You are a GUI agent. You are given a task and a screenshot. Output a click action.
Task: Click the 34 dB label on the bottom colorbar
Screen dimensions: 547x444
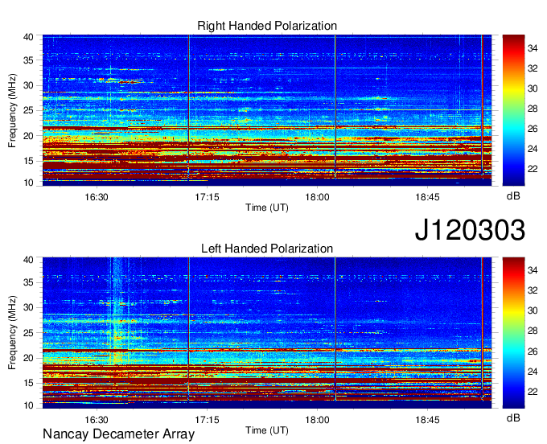[533, 270]
